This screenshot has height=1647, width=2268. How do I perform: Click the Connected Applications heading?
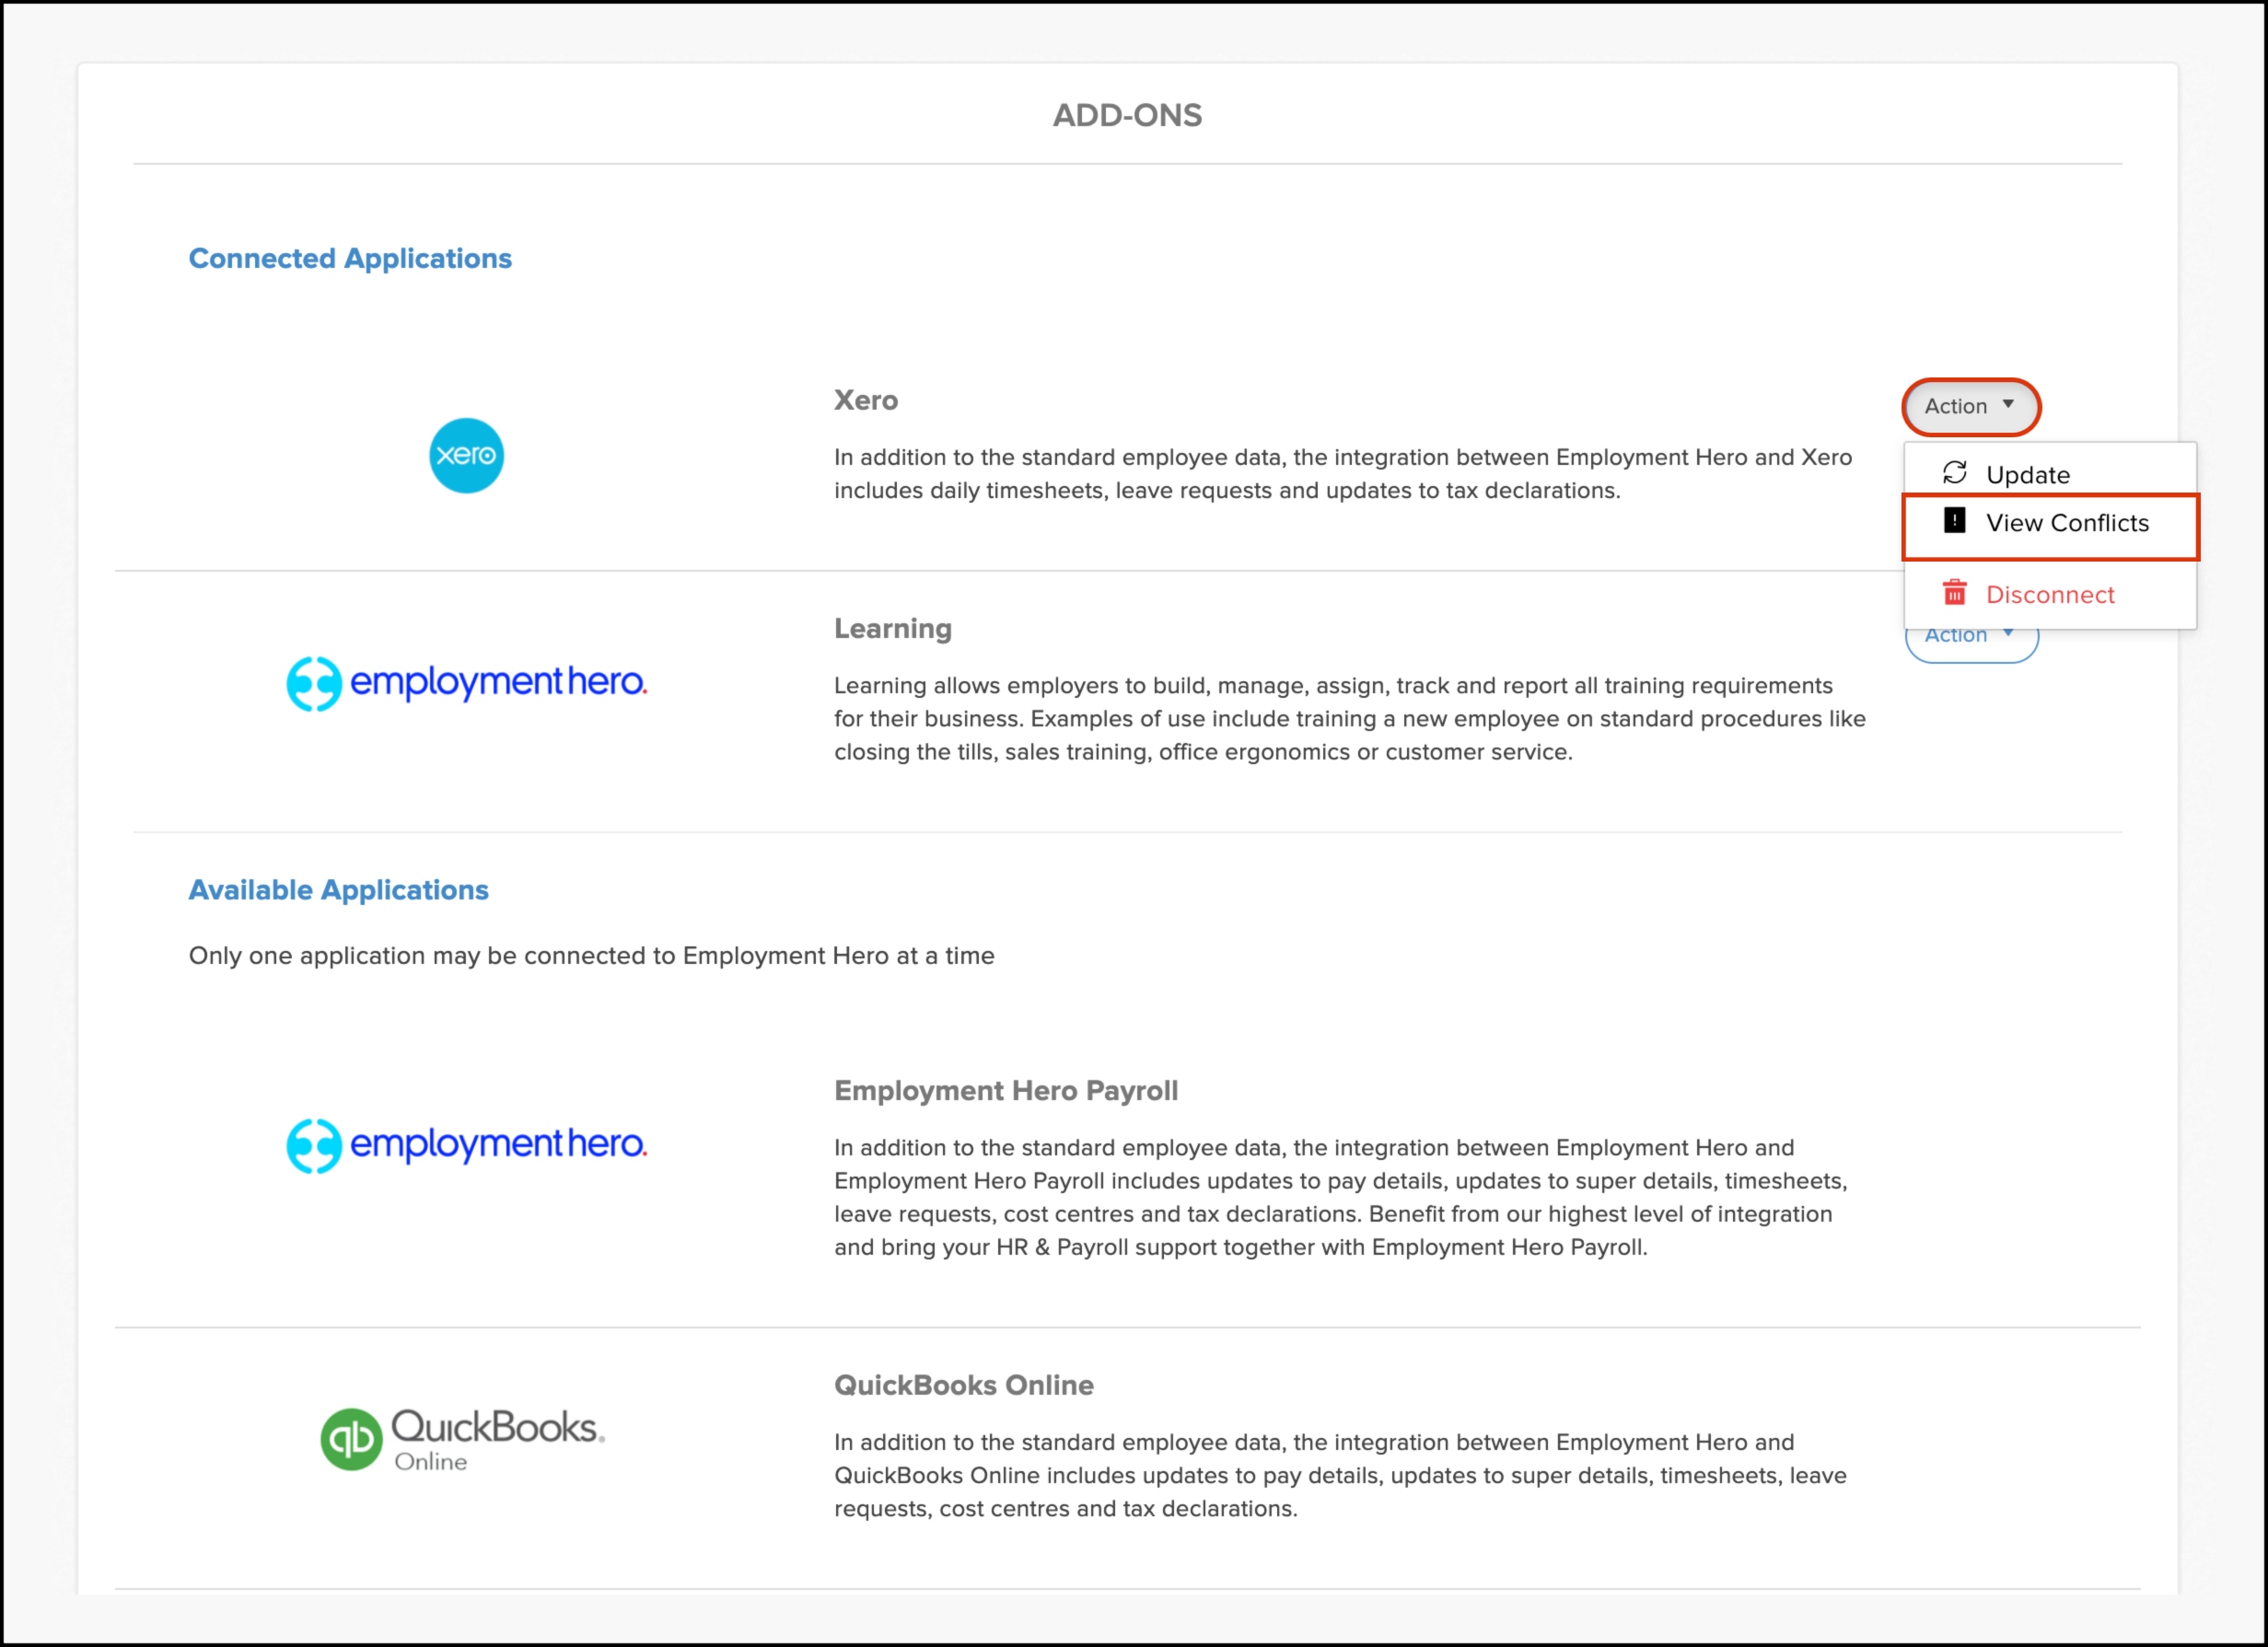tap(350, 258)
